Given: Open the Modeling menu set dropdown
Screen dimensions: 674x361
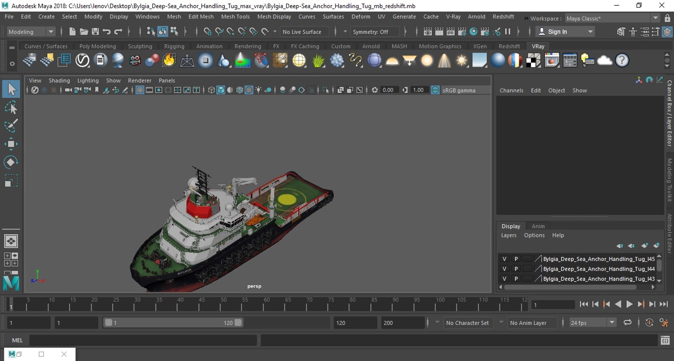Looking at the screenshot, I should (51, 32).
